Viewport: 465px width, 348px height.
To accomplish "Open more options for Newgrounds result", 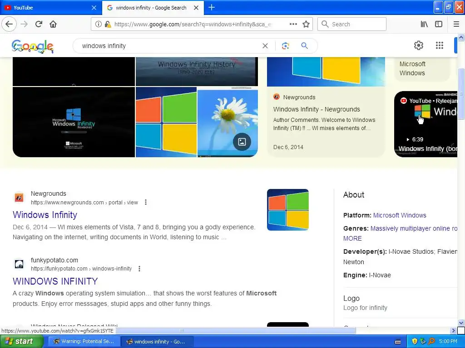I will pyautogui.click(x=146, y=203).
